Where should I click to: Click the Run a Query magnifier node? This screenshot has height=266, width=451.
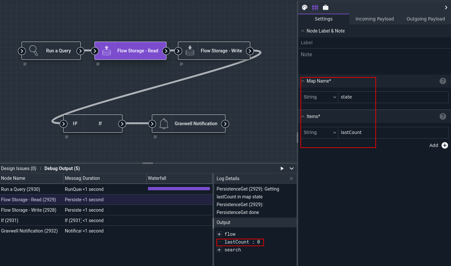[x=51, y=51]
